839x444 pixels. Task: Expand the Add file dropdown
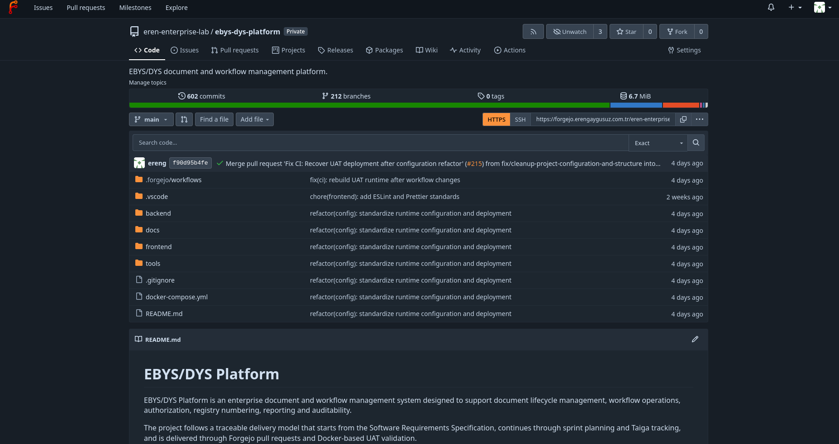point(255,119)
